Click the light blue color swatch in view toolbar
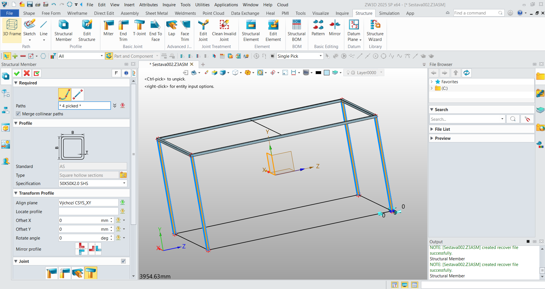The height and width of the screenshot is (289, 545). (327, 72)
